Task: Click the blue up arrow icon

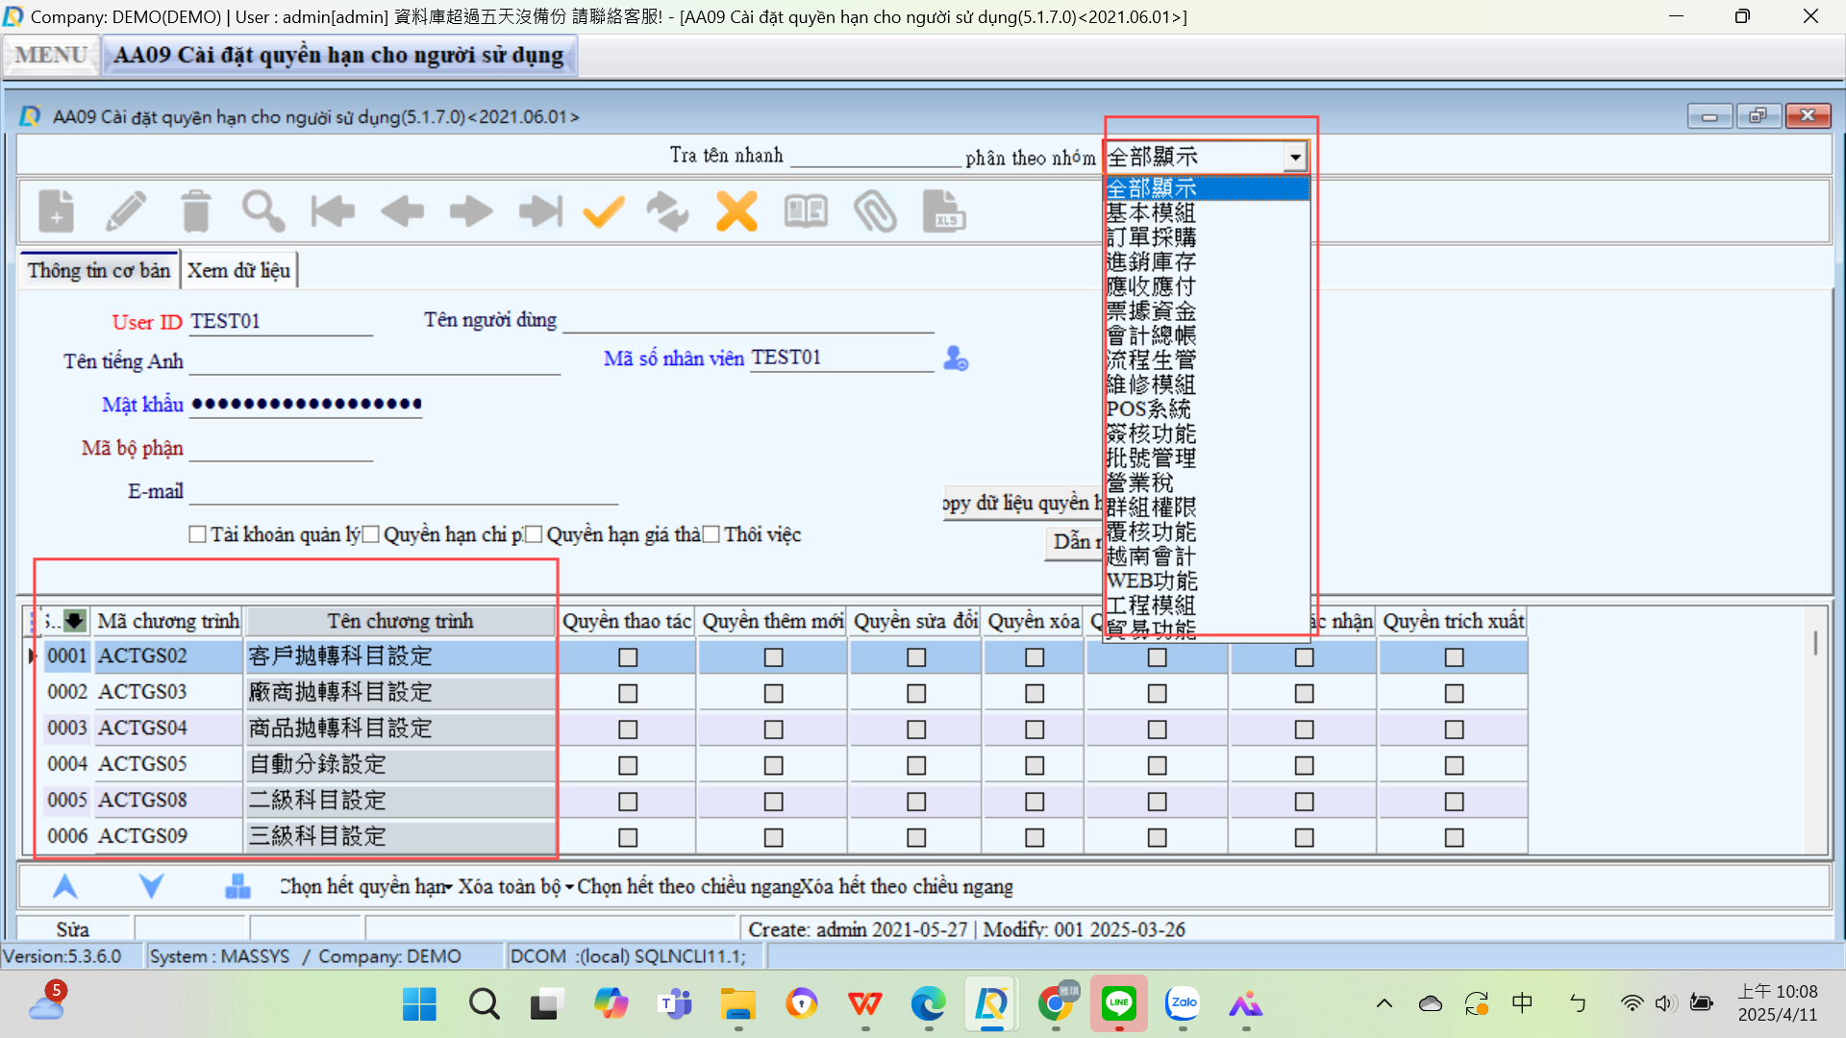Action: [65, 886]
